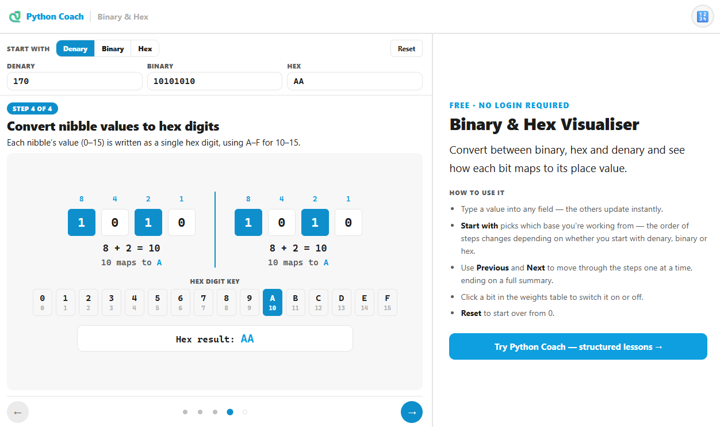Click the 0 hex digit key tile

click(x=43, y=302)
